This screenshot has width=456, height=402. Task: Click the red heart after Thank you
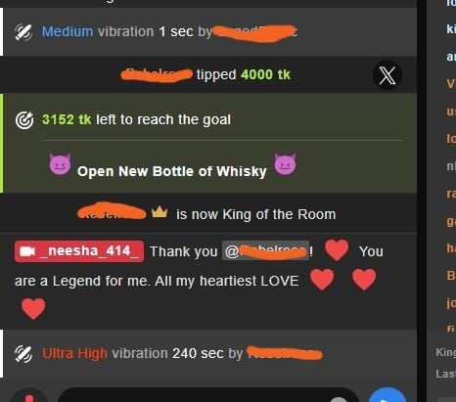(x=337, y=250)
